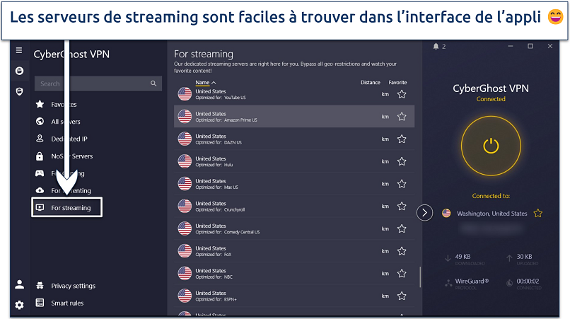Select the For streaming menu item
The width and height of the screenshot is (570, 319).
(x=71, y=208)
